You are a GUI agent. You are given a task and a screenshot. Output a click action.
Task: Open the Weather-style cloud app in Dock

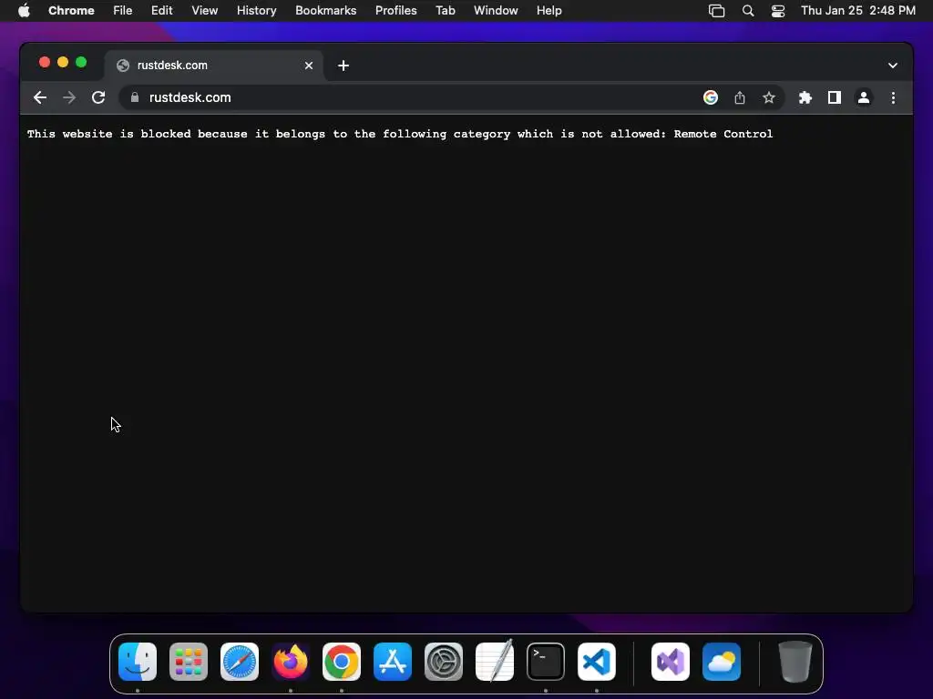click(x=722, y=662)
